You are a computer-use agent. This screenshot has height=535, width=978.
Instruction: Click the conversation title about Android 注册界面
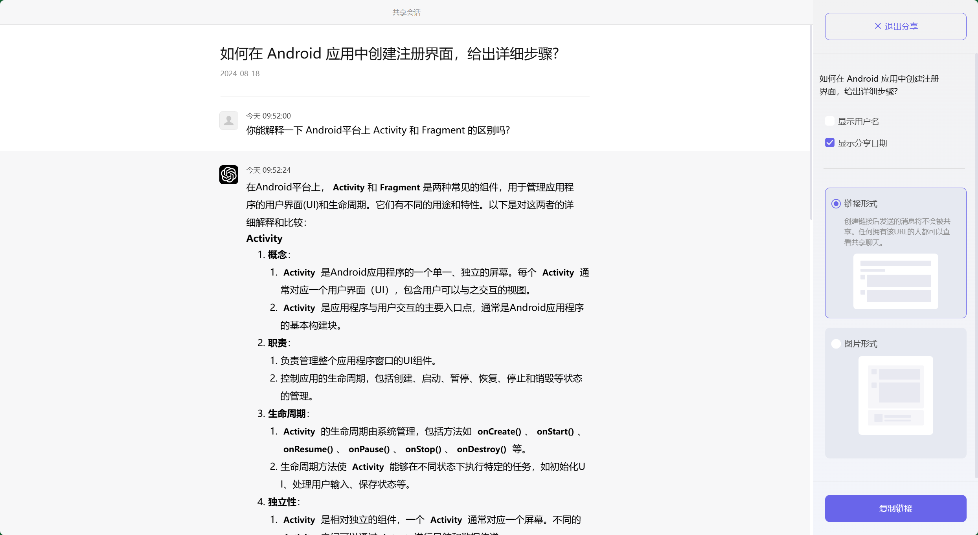[x=389, y=53]
